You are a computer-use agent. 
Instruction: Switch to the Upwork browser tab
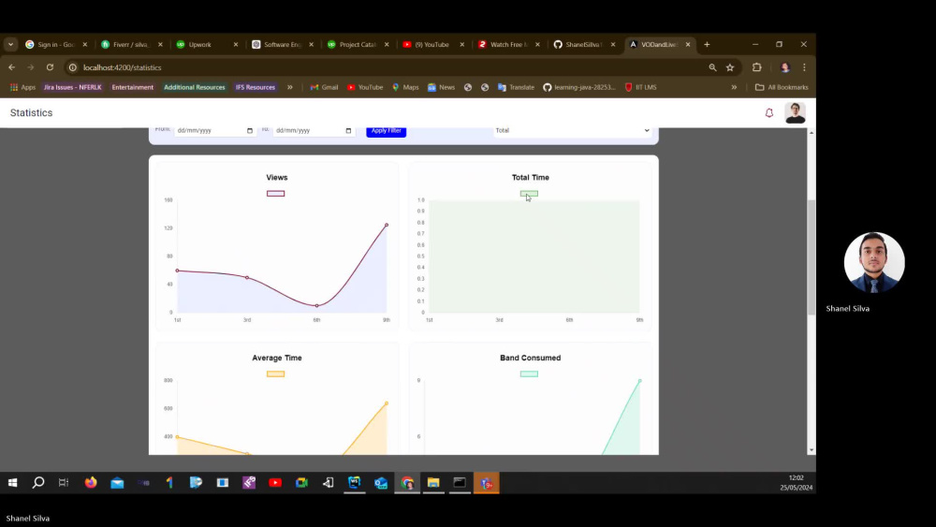coord(207,44)
